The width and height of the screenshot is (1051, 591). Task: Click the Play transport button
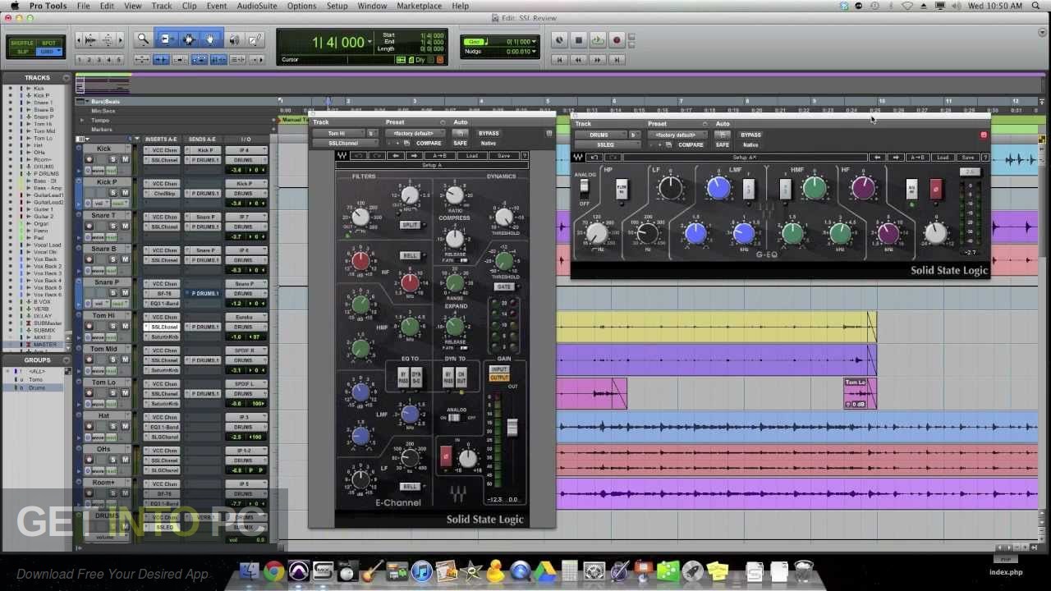coord(597,40)
